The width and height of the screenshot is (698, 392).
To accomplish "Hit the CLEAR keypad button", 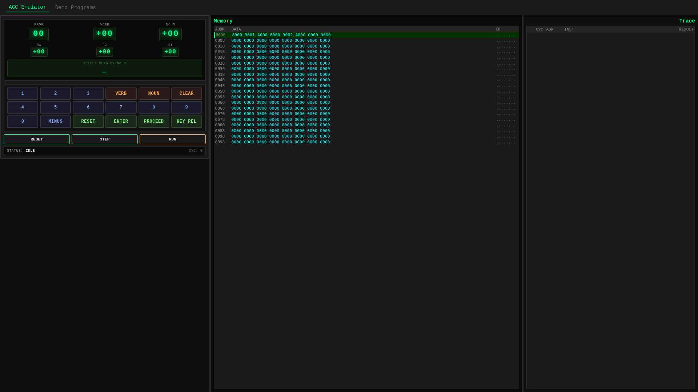I will [x=186, y=94].
